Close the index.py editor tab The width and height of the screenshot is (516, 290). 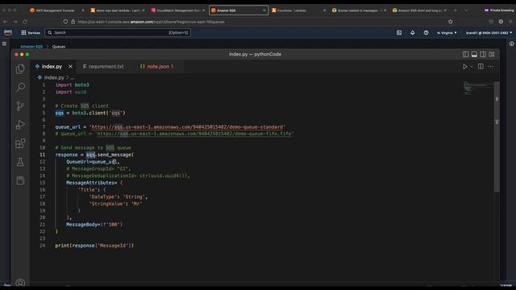[70, 66]
